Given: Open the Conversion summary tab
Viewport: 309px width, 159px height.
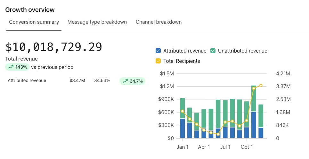Looking at the screenshot, I should 34,22.
